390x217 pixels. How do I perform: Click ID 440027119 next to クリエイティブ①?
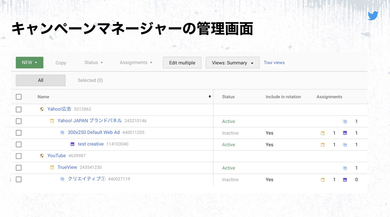[119, 179]
